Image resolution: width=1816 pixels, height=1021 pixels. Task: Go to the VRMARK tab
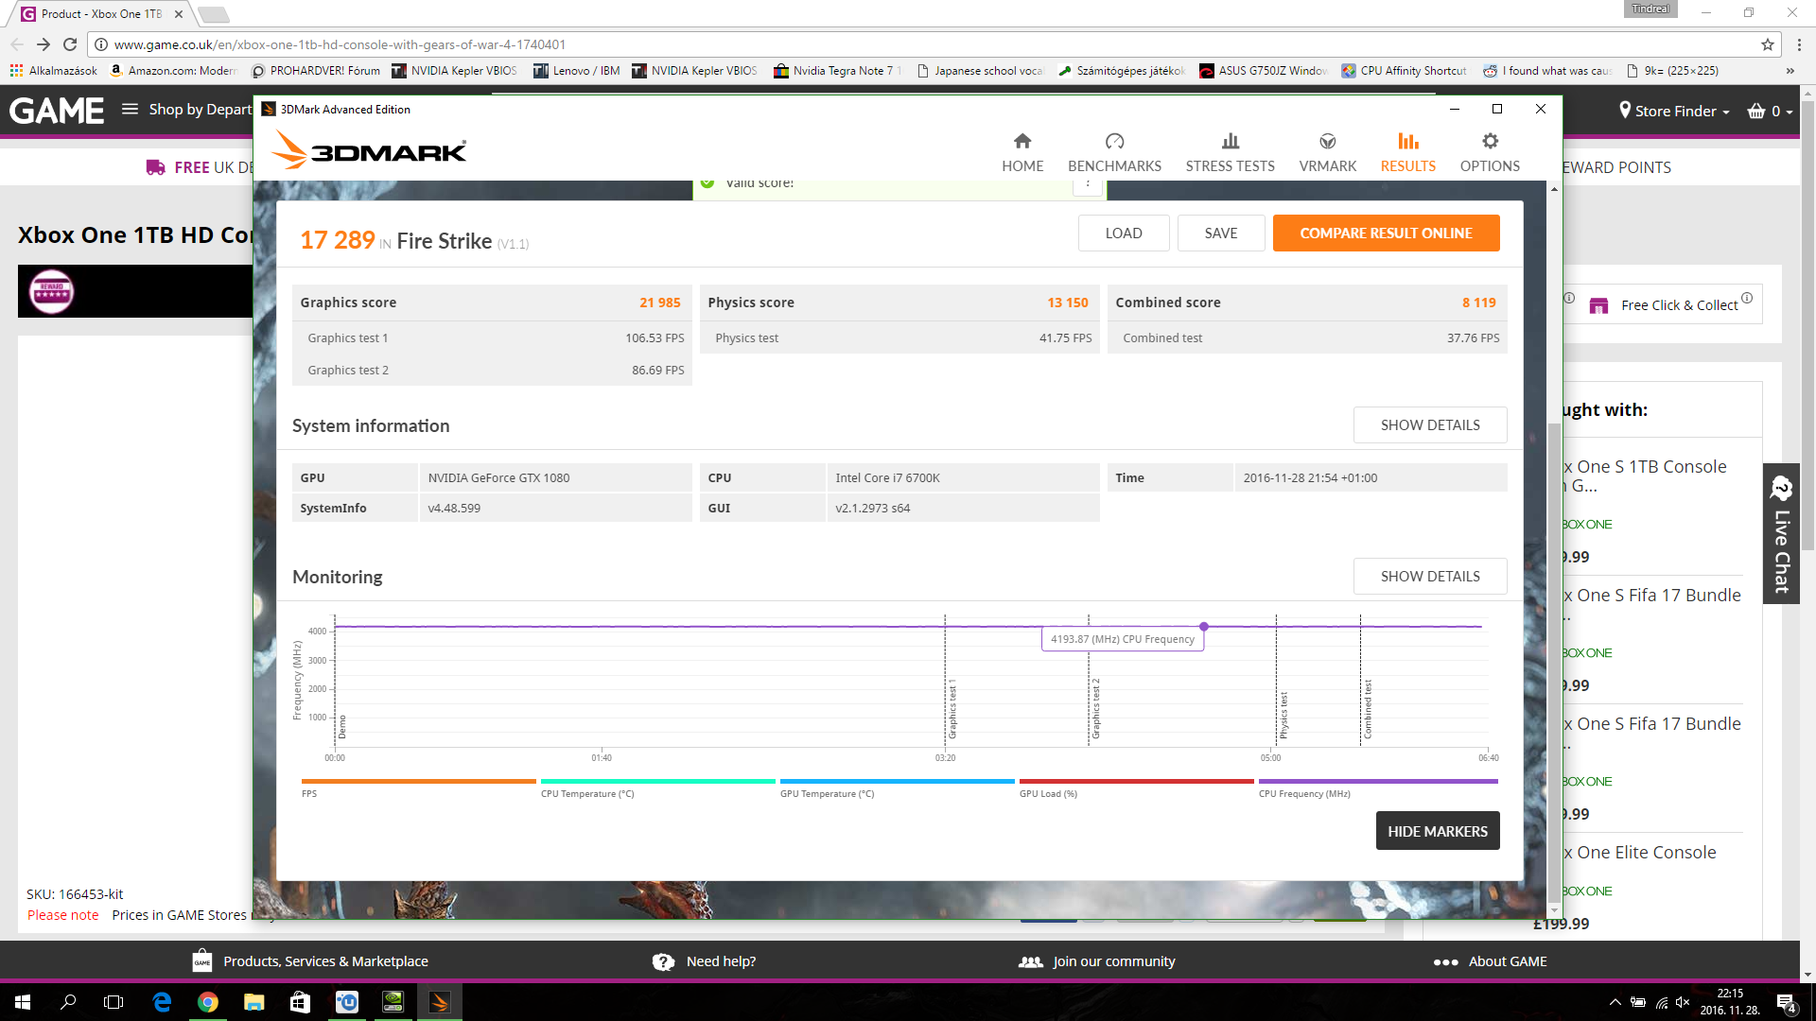pos(1327,152)
